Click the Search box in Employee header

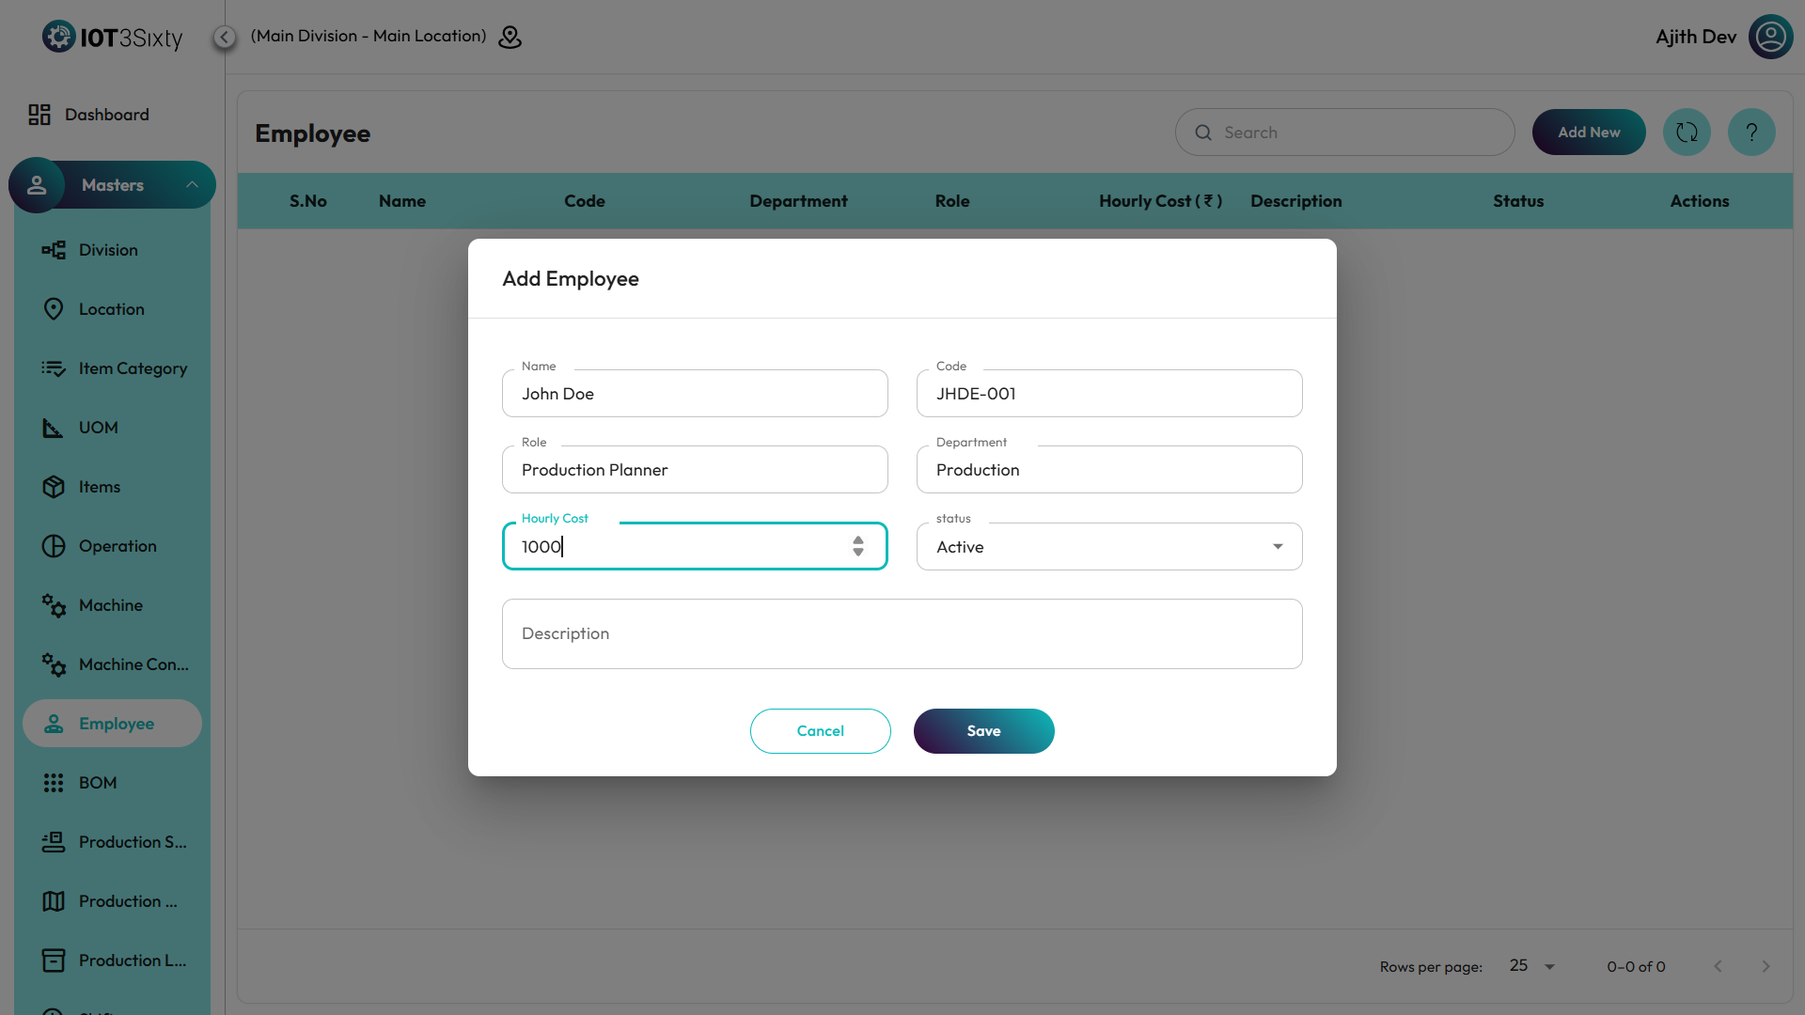[x=1344, y=133]
